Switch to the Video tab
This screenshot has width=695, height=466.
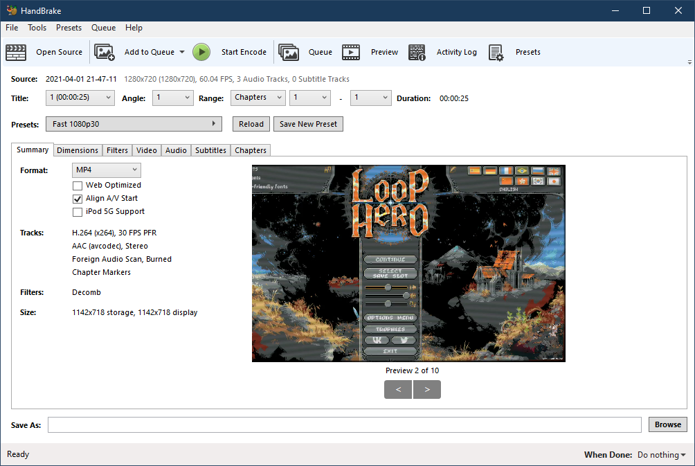click(147, 150)
